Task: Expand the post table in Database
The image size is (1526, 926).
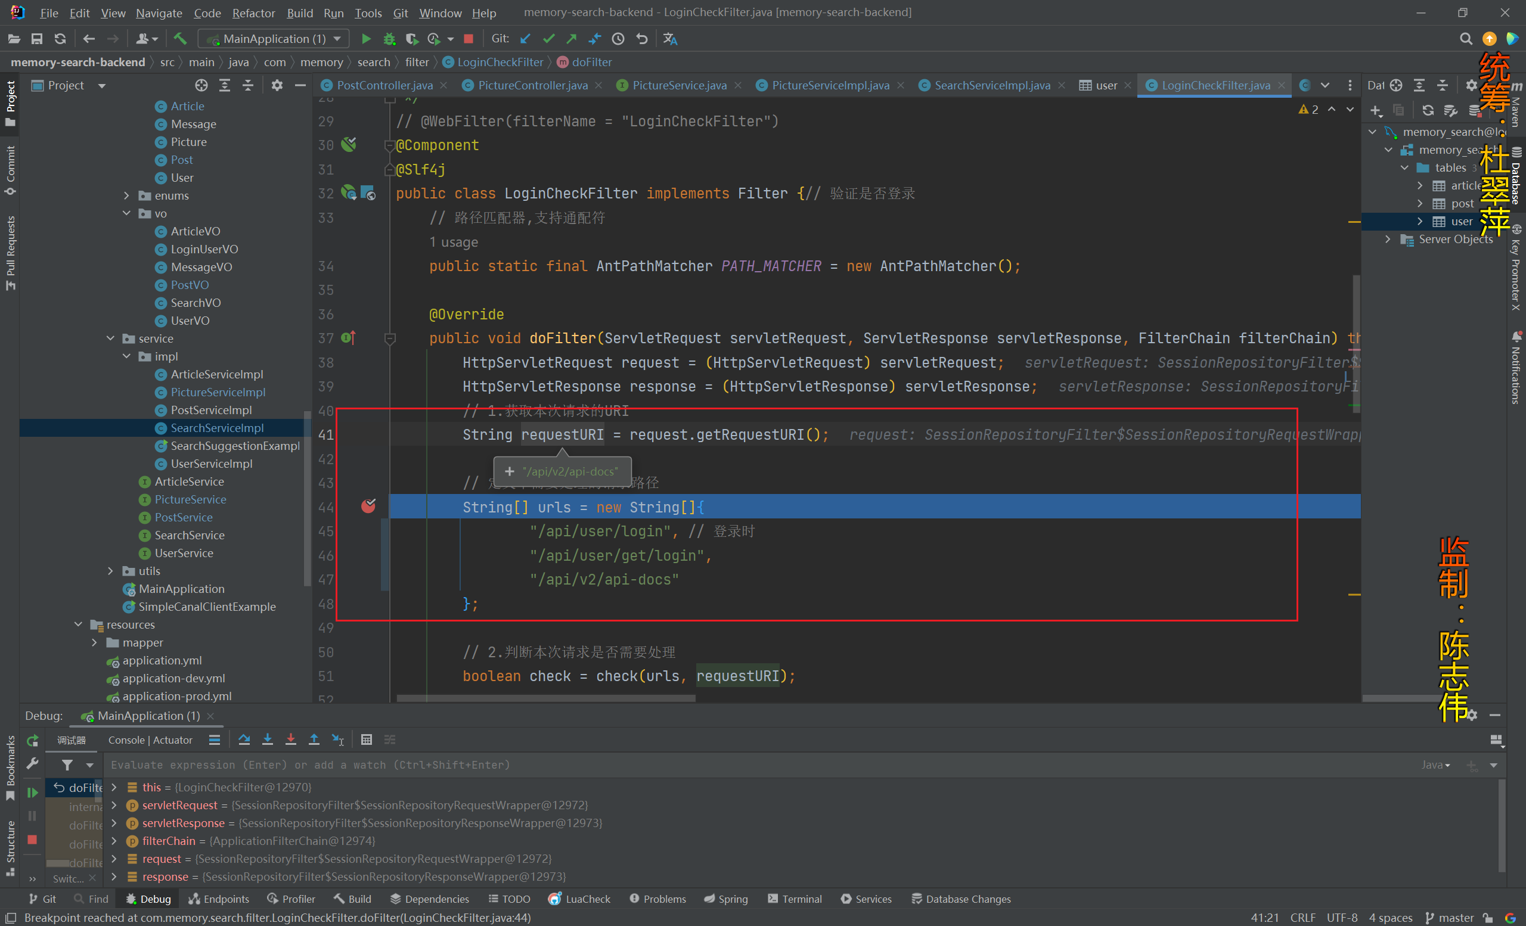Action: coord(1419,204)
